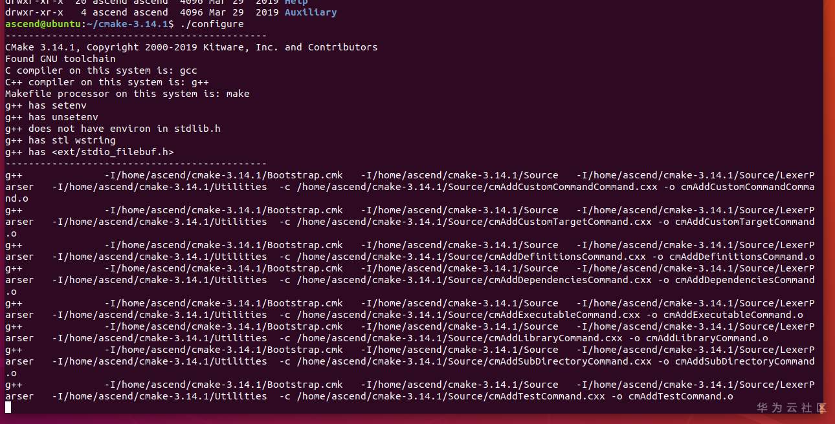Click the ascend@ubuntu prompt
The width and height of the screenshot is (835, 424).
[43, 24]
